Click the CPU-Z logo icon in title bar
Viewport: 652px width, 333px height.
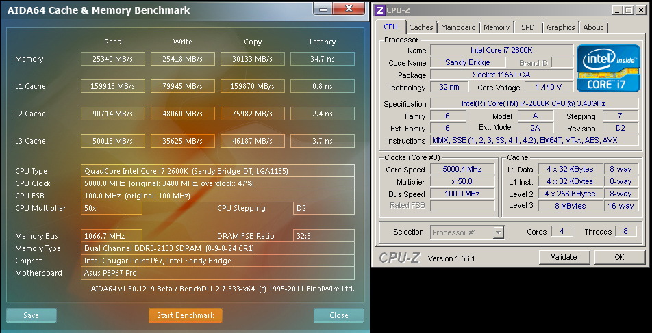point(380,10)
